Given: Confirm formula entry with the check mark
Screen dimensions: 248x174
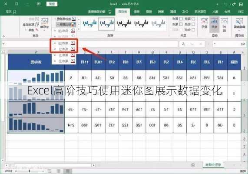Looking at the screenshot, I should pos(192,44).
